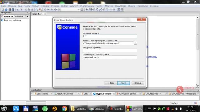Click the Run to cursor debug icon

[90, 10]
